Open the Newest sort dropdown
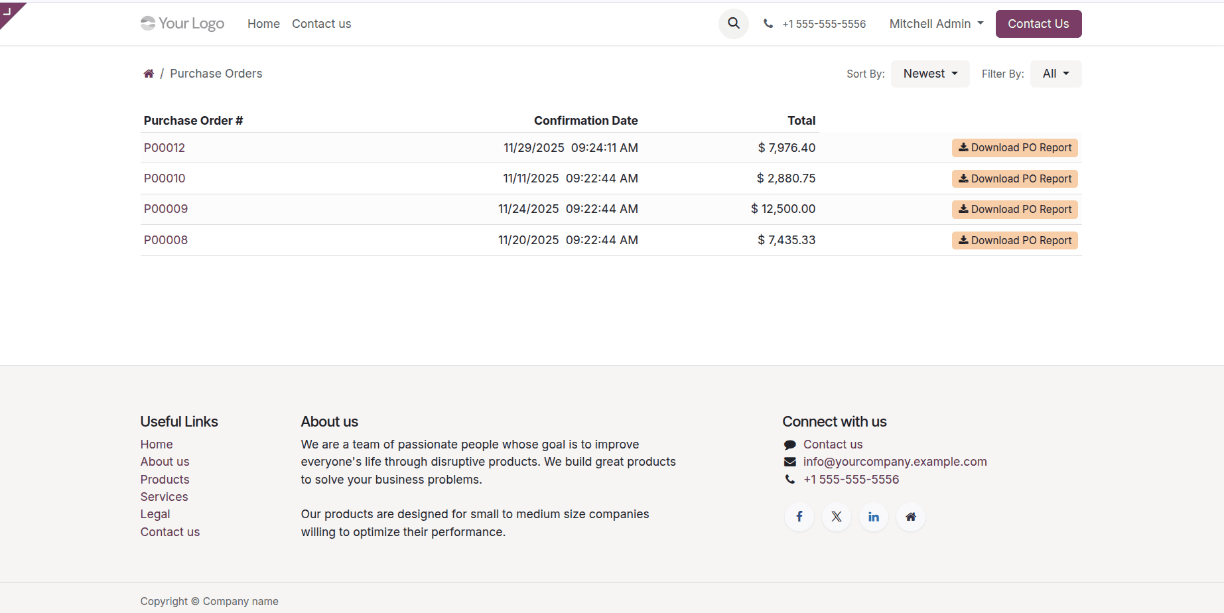 929,74
